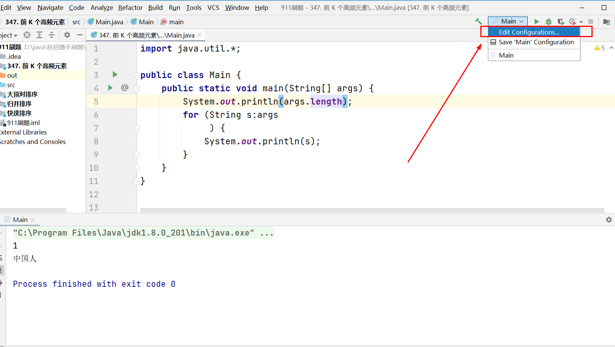Open the Project view selector dropdown

pos(8,35)
